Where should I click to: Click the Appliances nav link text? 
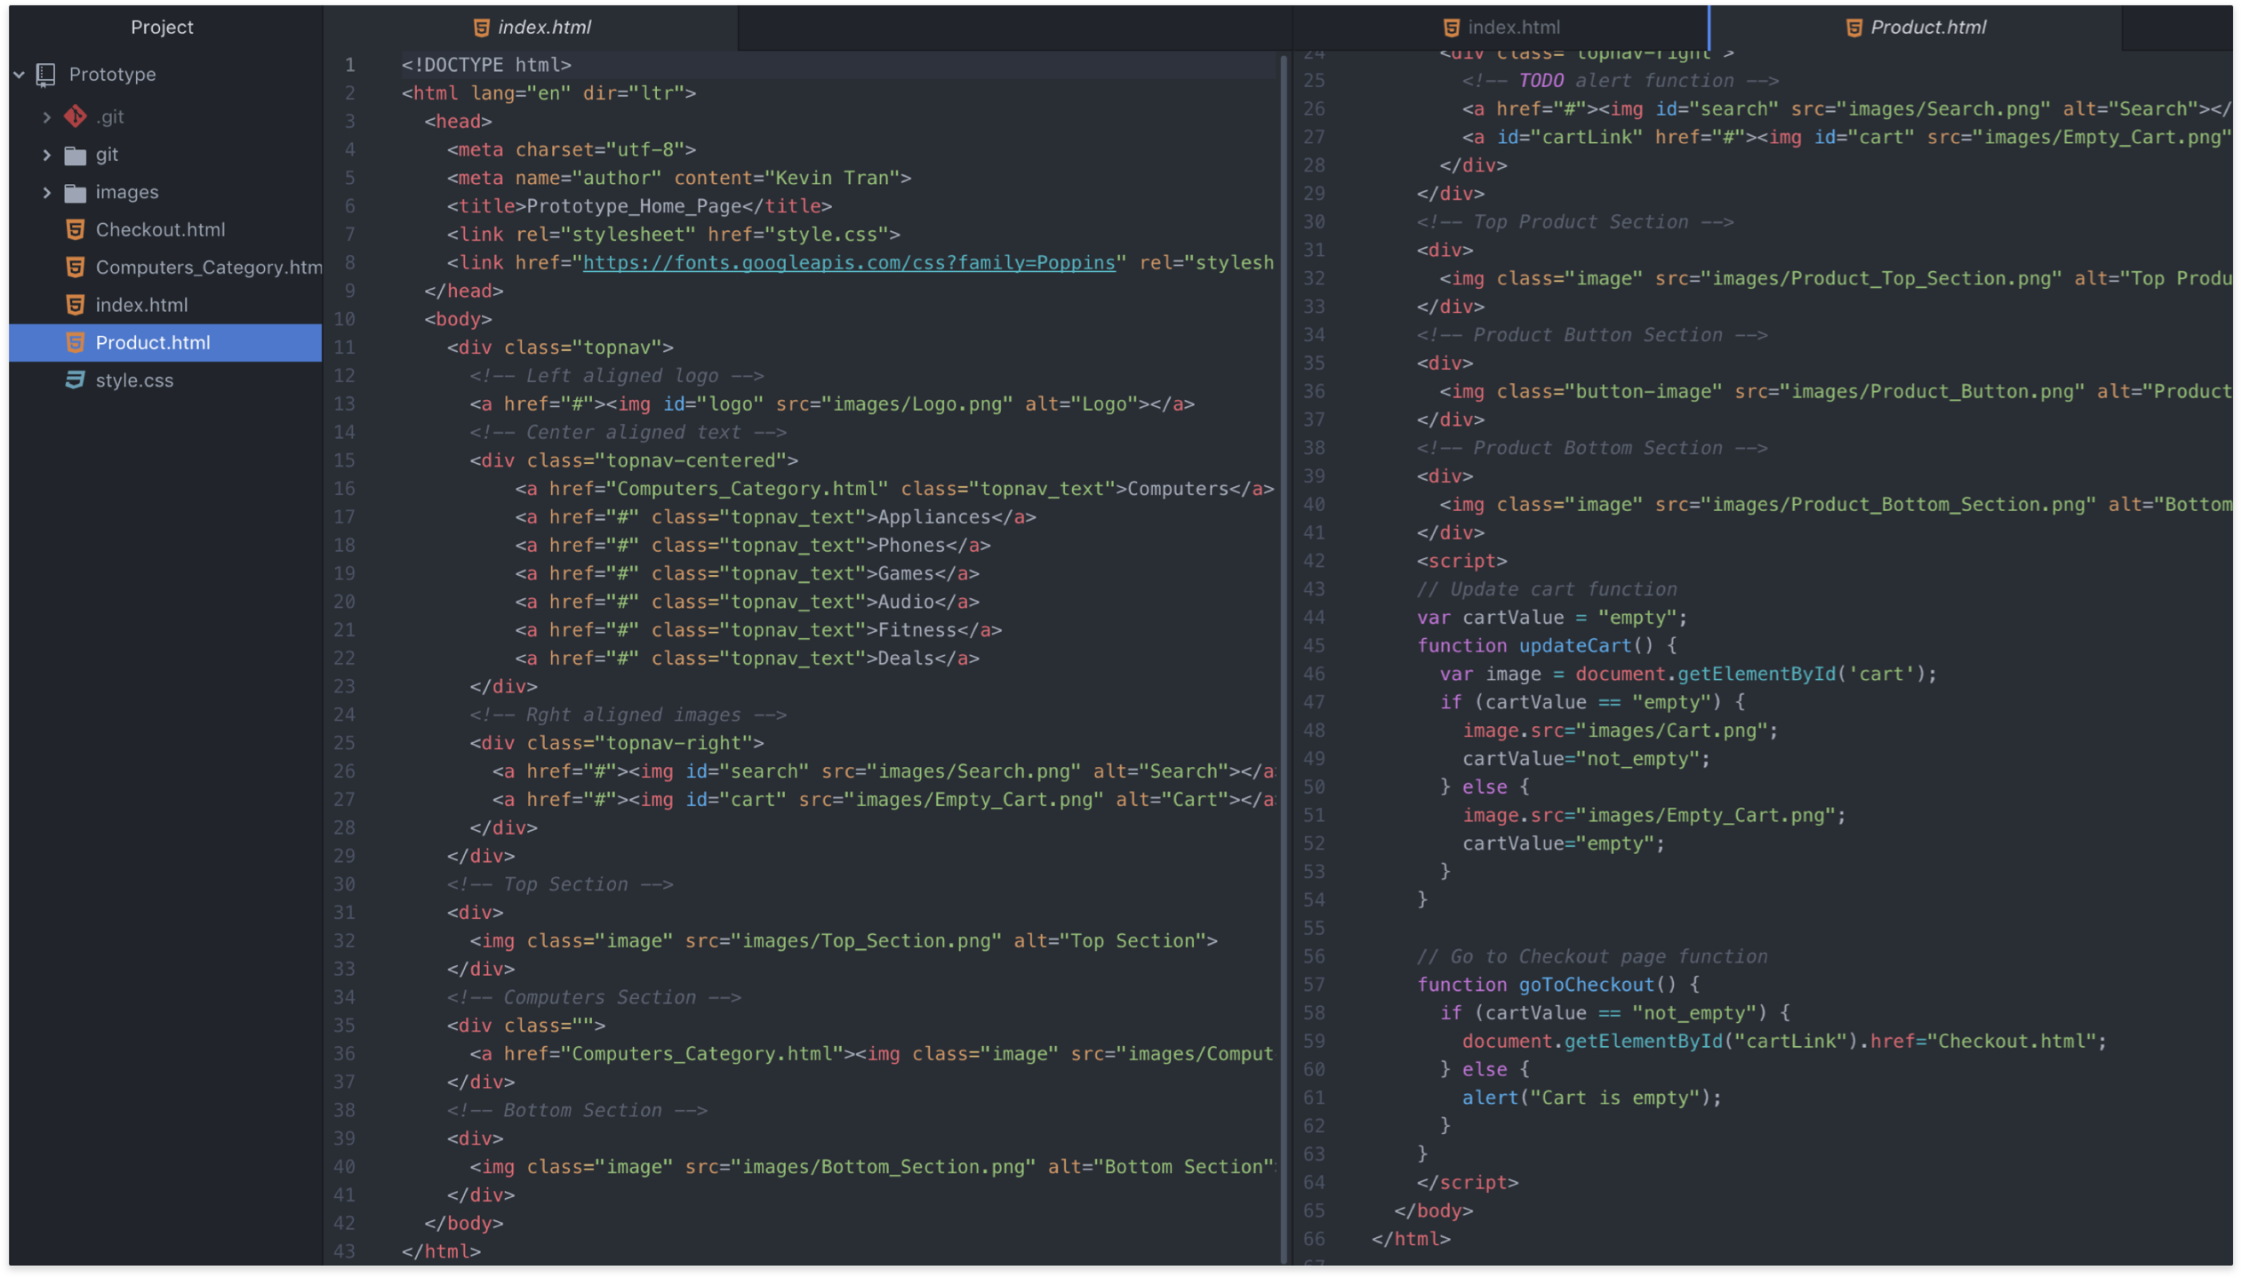[933, 517]
